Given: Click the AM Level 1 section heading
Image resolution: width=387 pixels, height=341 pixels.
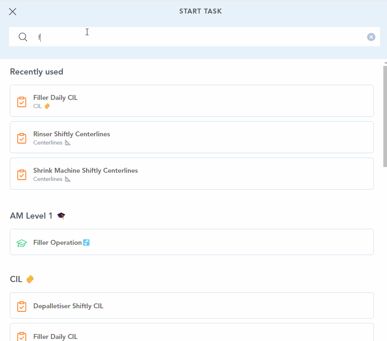Looking at the screenshot, I should [x=31, y=216].
